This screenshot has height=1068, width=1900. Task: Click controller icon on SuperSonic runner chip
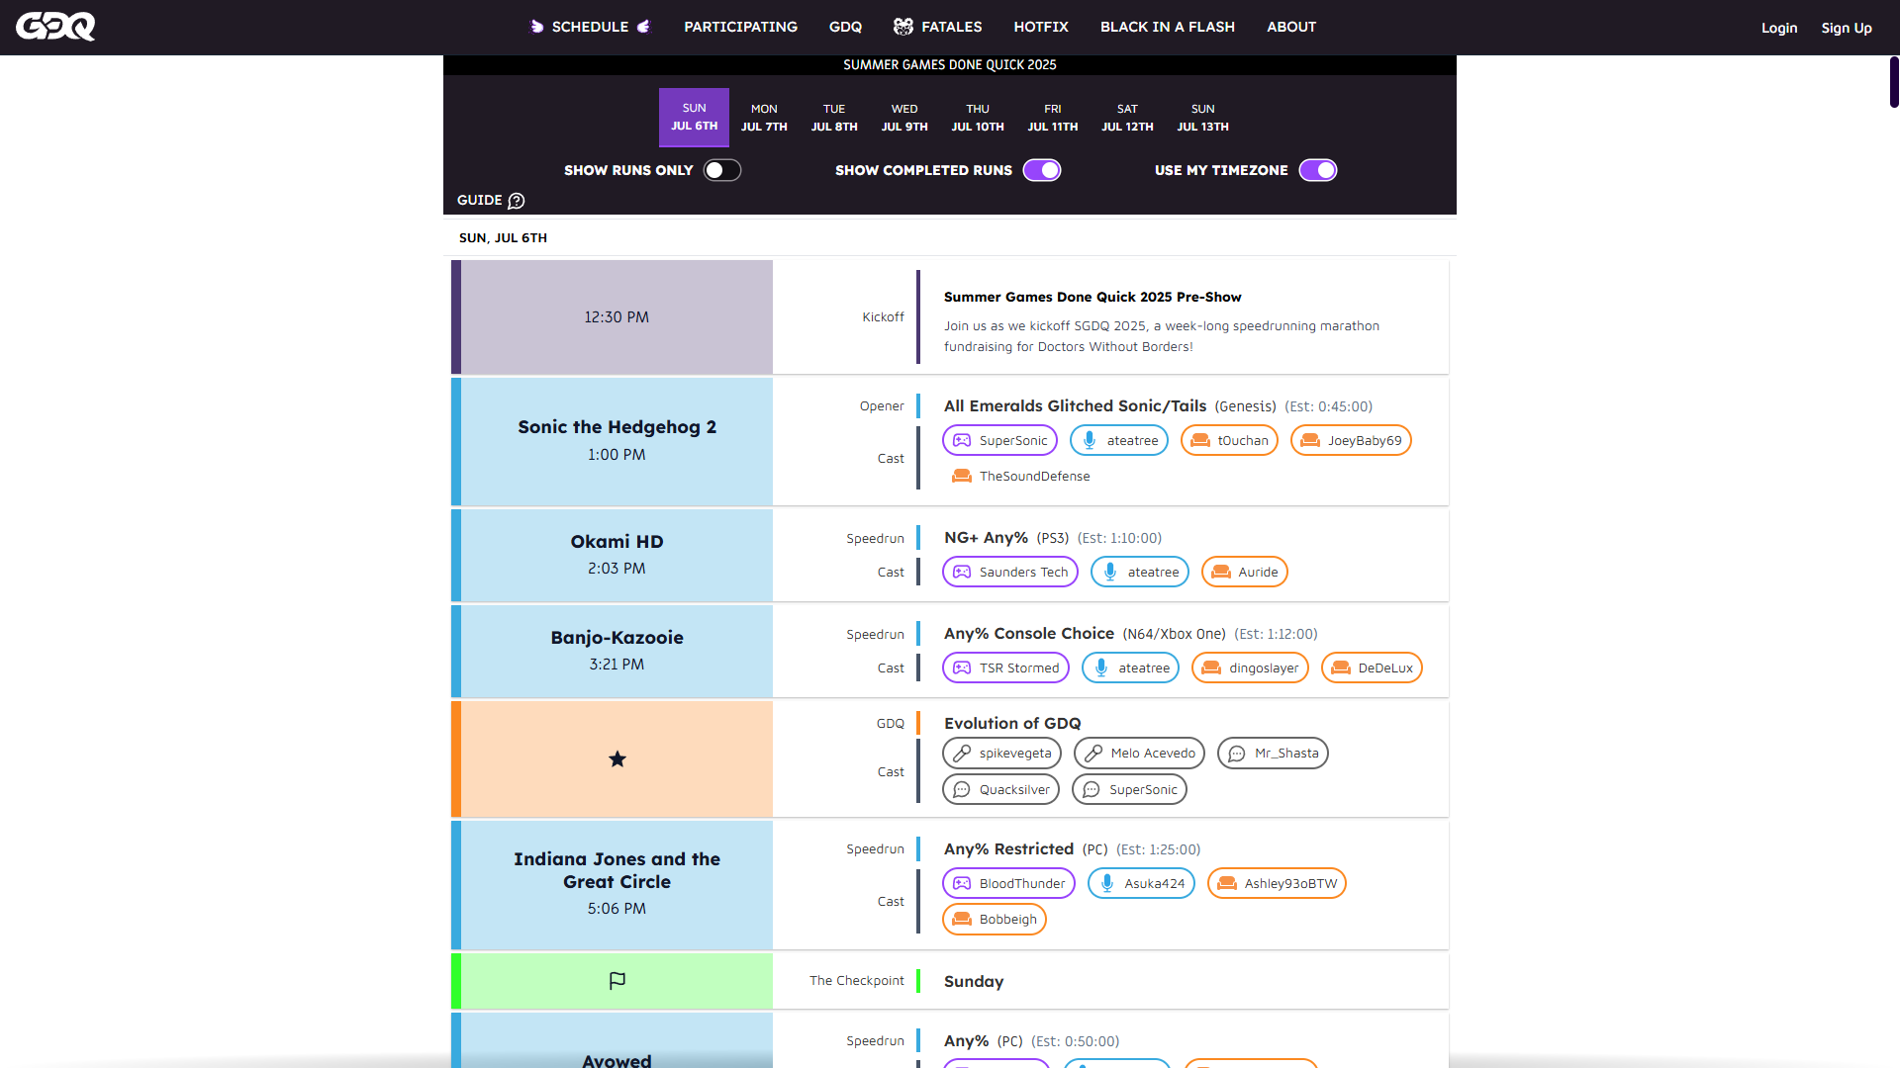click(962, 441)
